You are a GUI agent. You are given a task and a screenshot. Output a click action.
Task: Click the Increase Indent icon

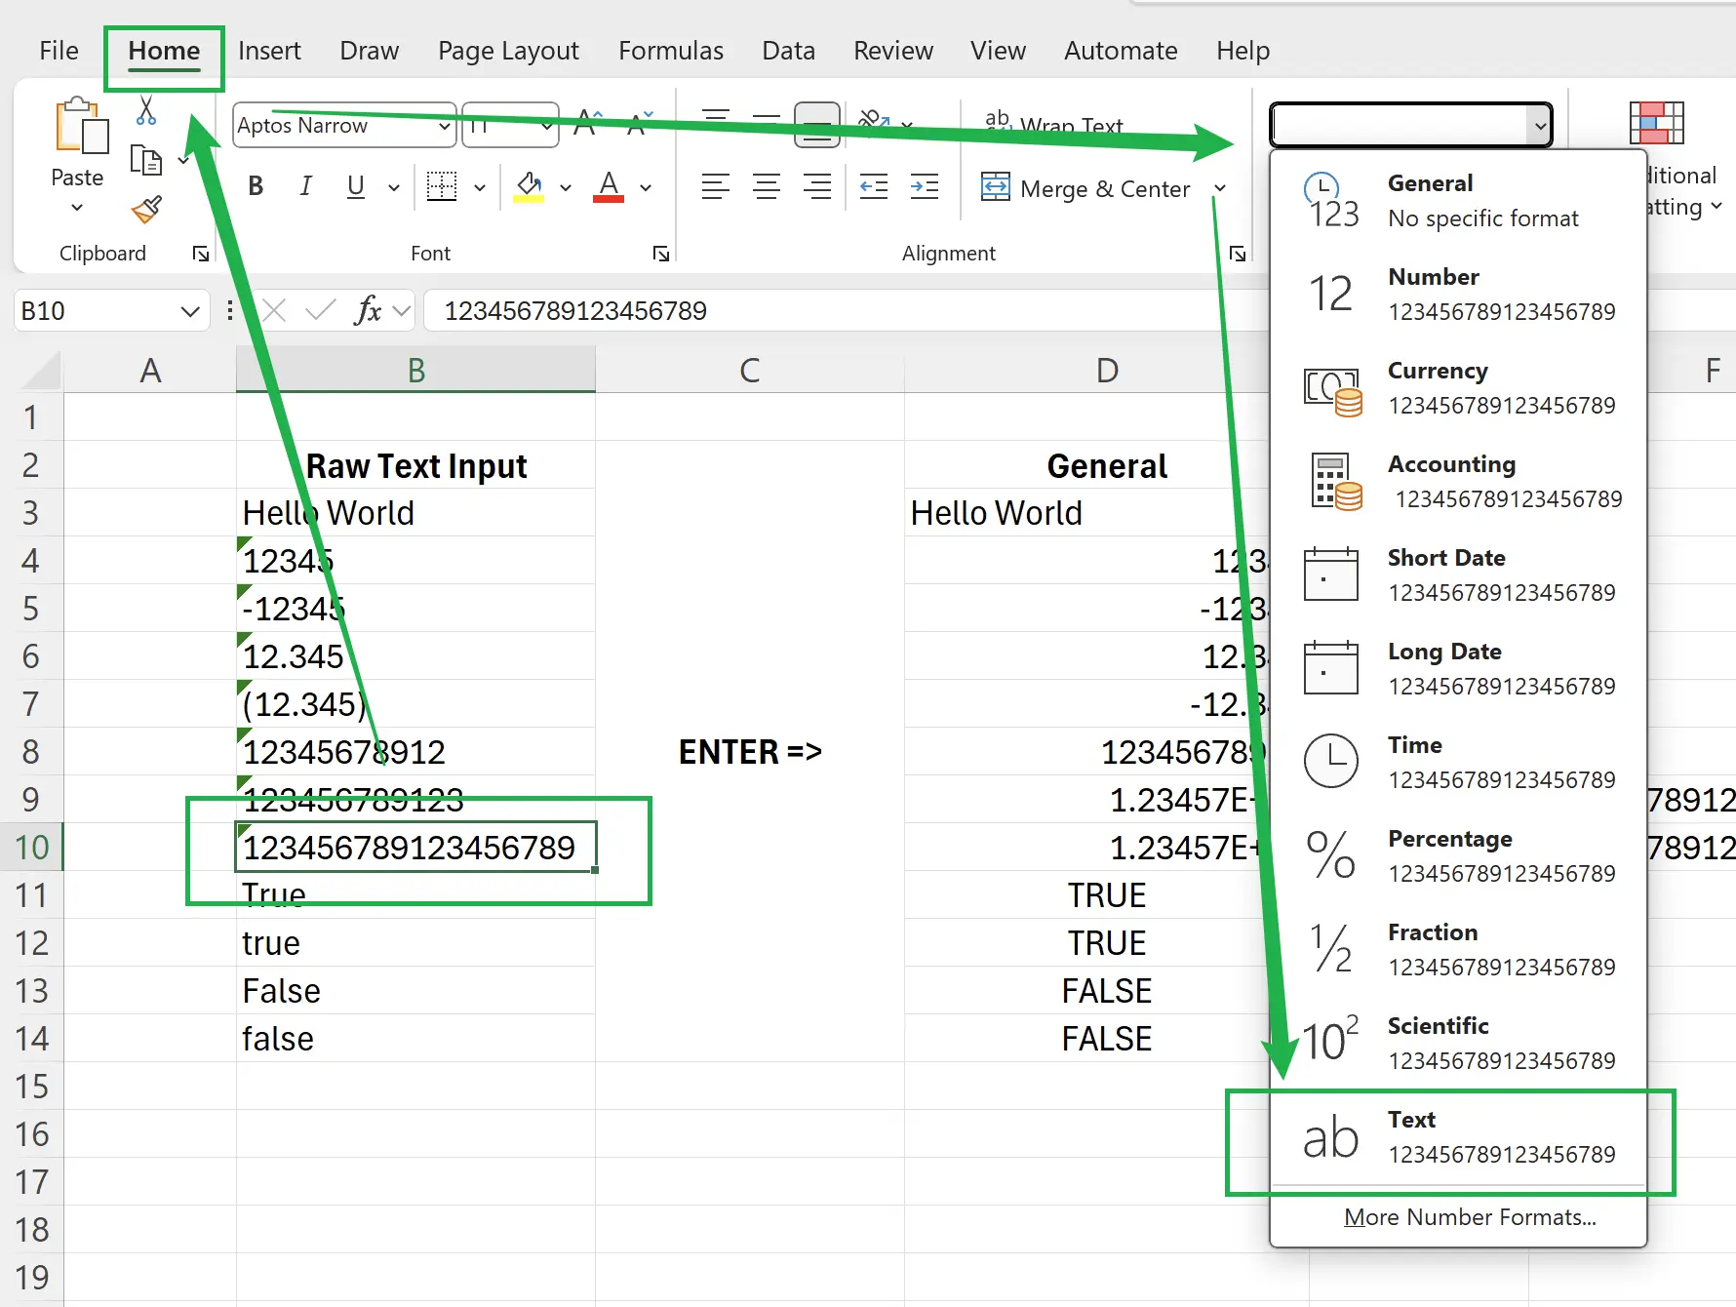coord(924,186)
